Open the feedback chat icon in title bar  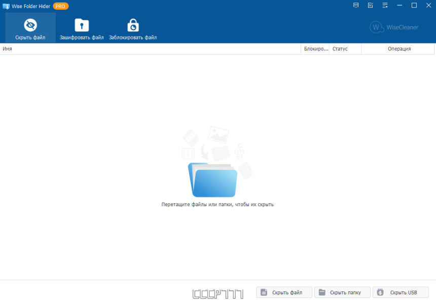(356, 5)
